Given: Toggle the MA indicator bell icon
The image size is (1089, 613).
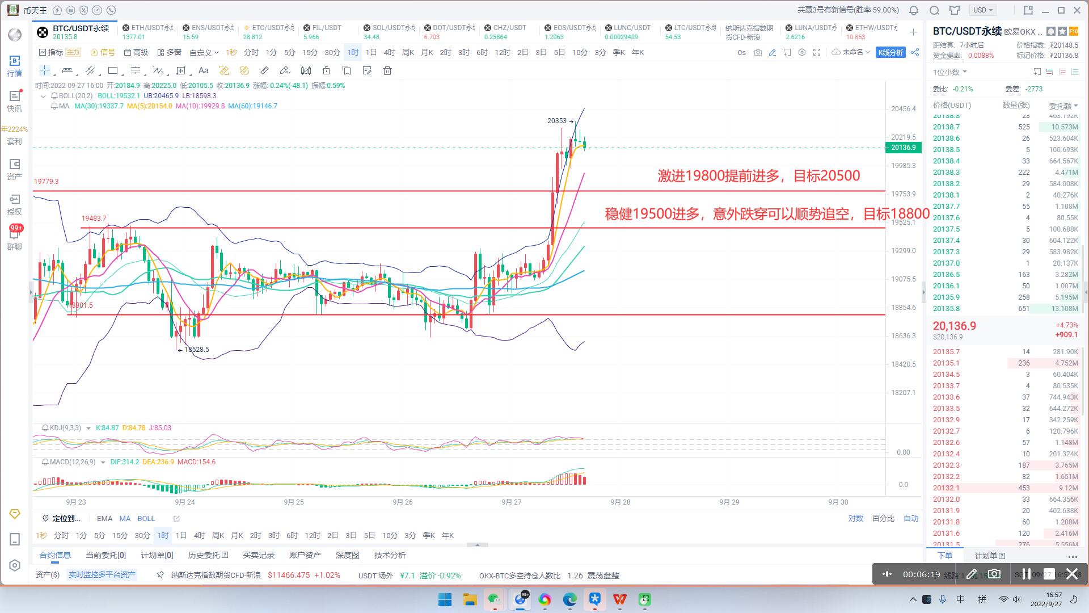Looking at the screenshot, I should tap(54, 106).
